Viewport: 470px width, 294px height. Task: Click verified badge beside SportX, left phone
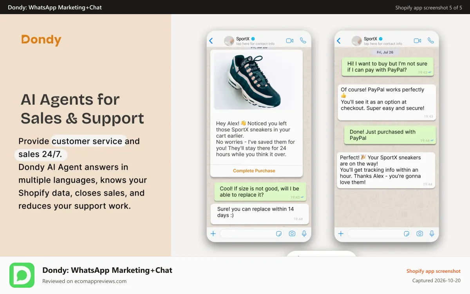pos(253,39)
